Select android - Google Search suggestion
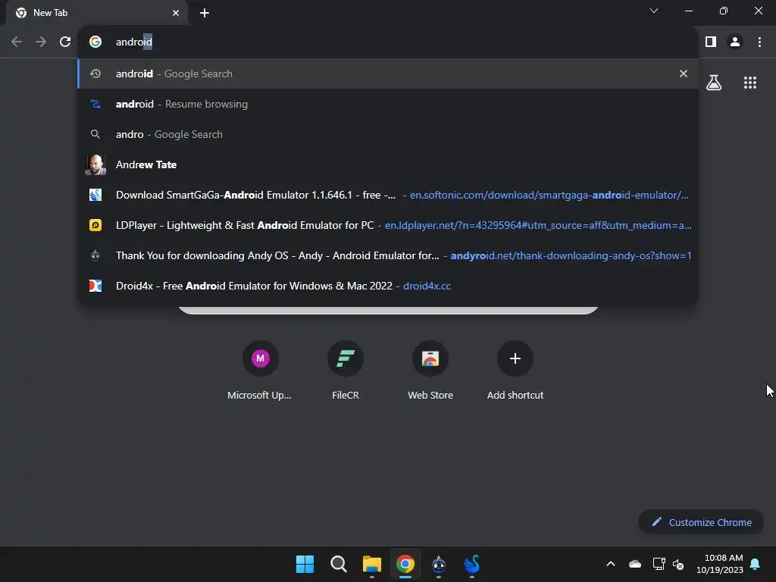Screen dimensions: 776x582 (x=388, y=74)
